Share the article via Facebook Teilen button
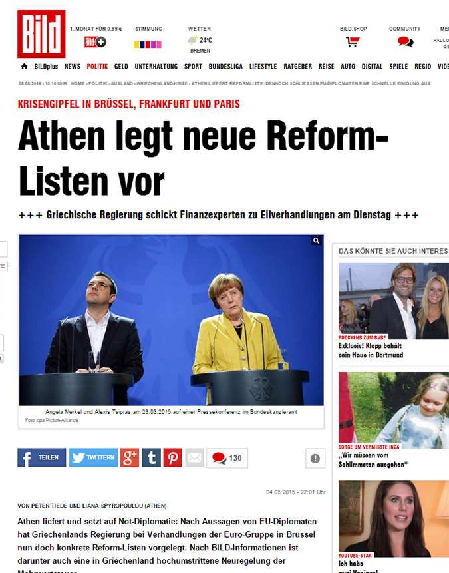 point(42,457)
